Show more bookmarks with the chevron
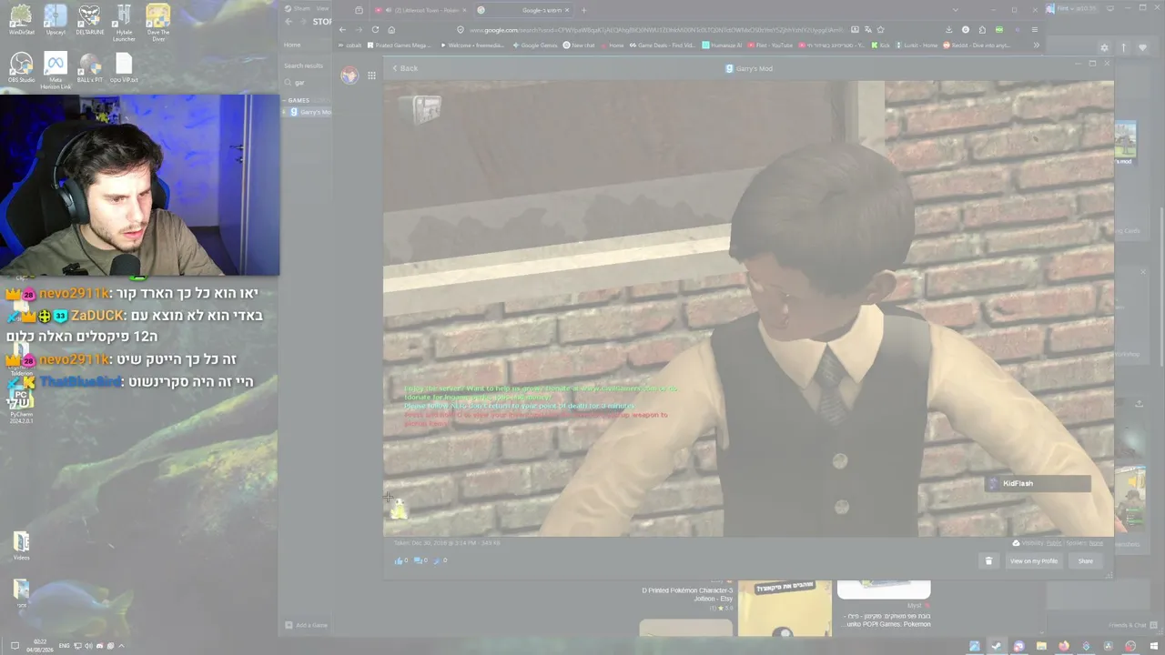Image resolution: width=1165 pixels, height=655 pixels. click(1036, 45)
